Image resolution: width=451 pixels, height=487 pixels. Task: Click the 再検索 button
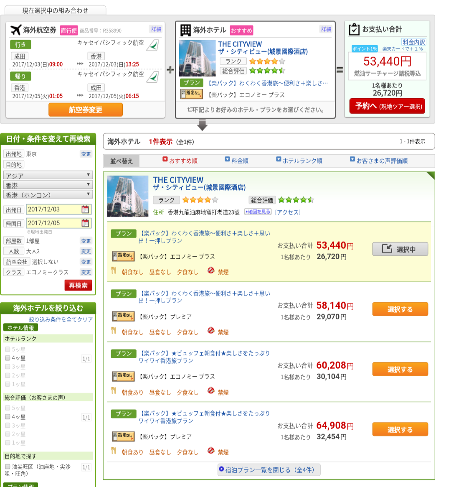tap(78, 285)
